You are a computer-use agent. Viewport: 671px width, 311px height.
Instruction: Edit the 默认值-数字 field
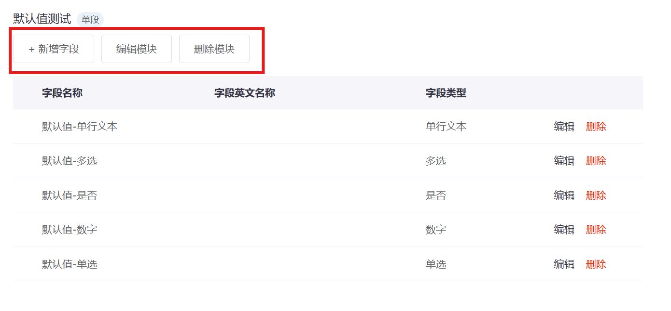[564, 230]
